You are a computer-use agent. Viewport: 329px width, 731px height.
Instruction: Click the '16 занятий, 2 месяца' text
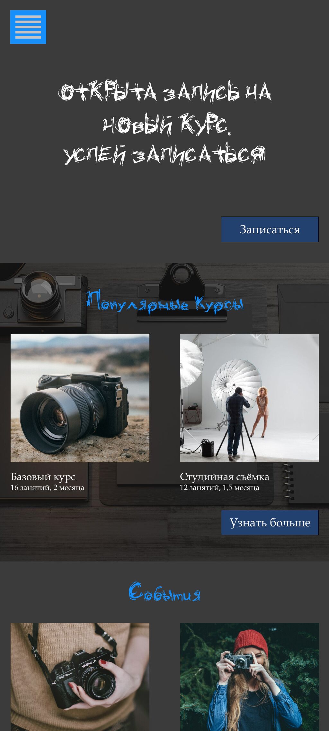[x=48, y=488]
